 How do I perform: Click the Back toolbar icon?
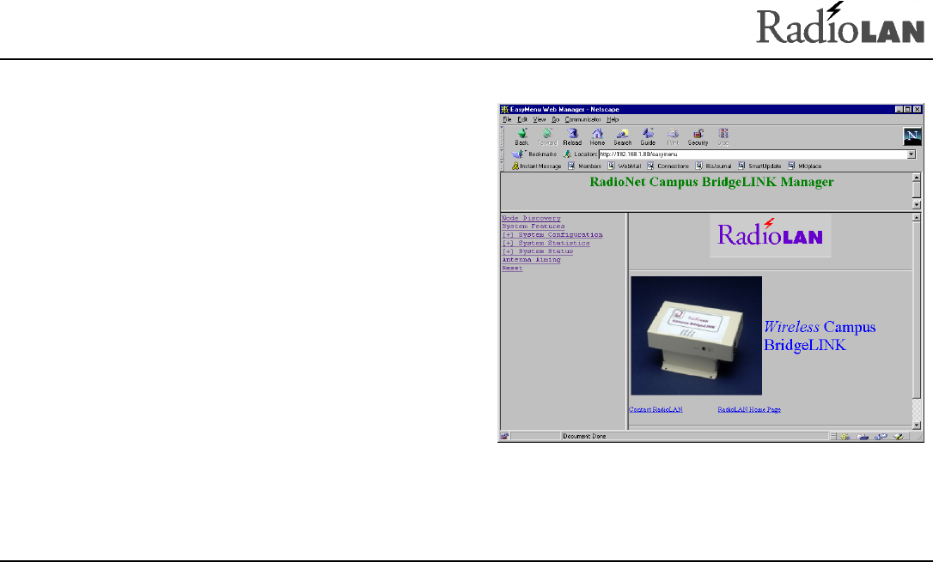click(521, 136)
